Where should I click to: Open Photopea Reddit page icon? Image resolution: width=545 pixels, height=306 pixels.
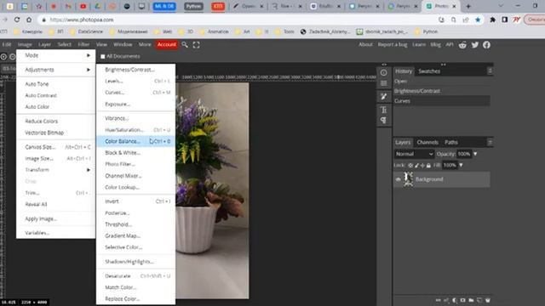click(x=462, y=45)
